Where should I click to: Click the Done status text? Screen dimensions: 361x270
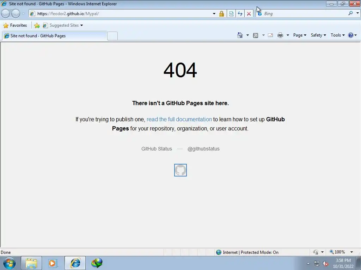pyautogui.click(x=6, y=252)
